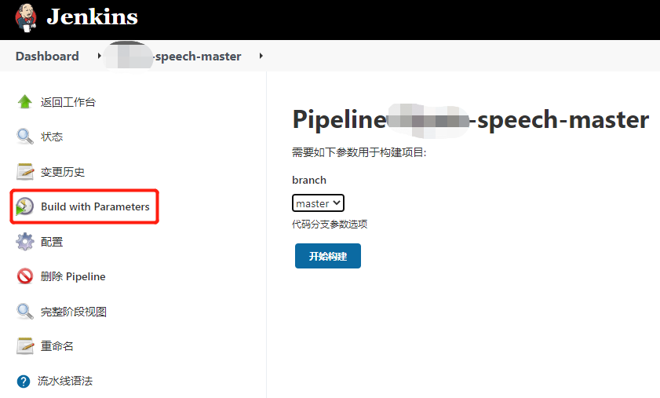Click the 'branch' parameter label
The height and width of the screenshot is (398, 660).
(x=309, y=180)
